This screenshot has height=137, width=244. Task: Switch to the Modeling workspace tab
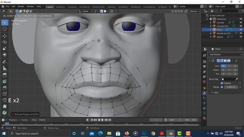coord(60,7)
